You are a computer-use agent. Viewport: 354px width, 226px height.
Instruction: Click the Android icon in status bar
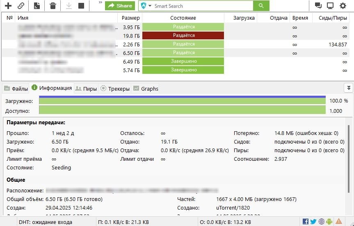tap(329, 221)
